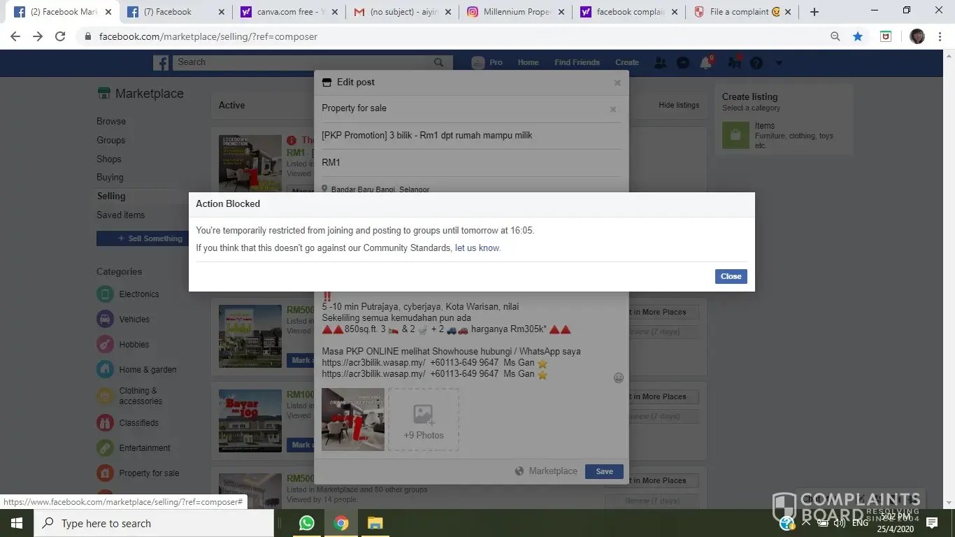Open WhatsApp from the taskbar

[x=306, y=523]
